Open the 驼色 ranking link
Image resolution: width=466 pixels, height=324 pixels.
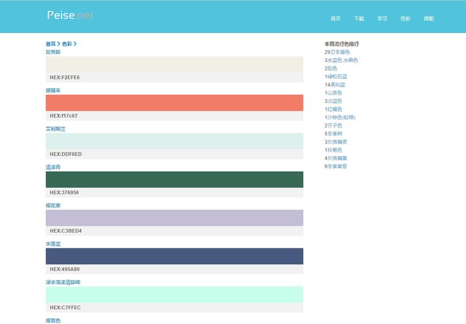(x=332, y=69)
